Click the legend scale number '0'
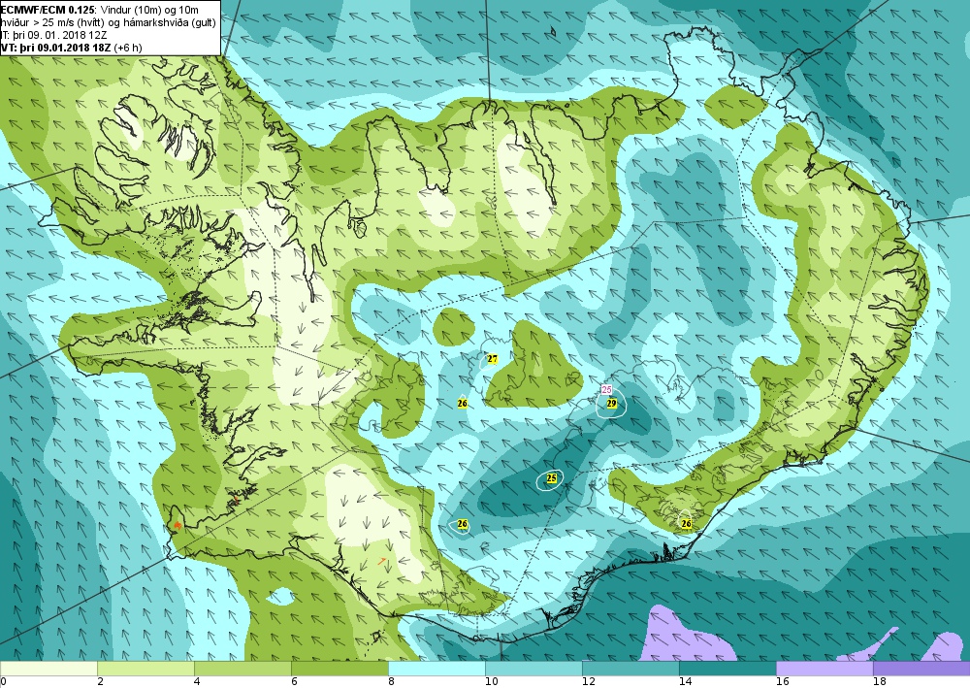 [x=4, y=682]
